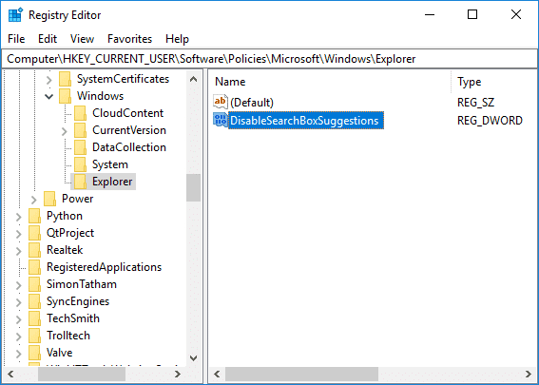Select the TechSmith folder icon
The height and width of the screenshot is (385, 539).
[x=35, y=318]
